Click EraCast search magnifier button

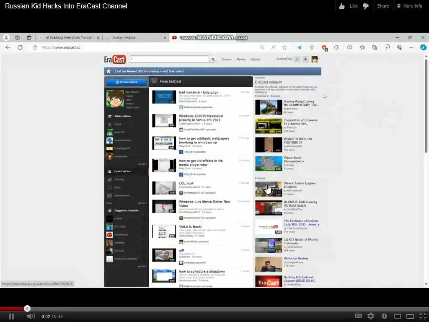pyautogui.click(x=213, y=59)
